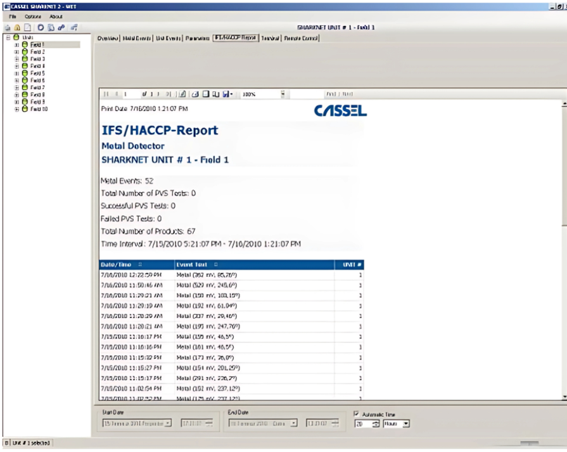Click the export save disk icon
The width and height of the screenshot is (567, 452).
coord(226,94)
